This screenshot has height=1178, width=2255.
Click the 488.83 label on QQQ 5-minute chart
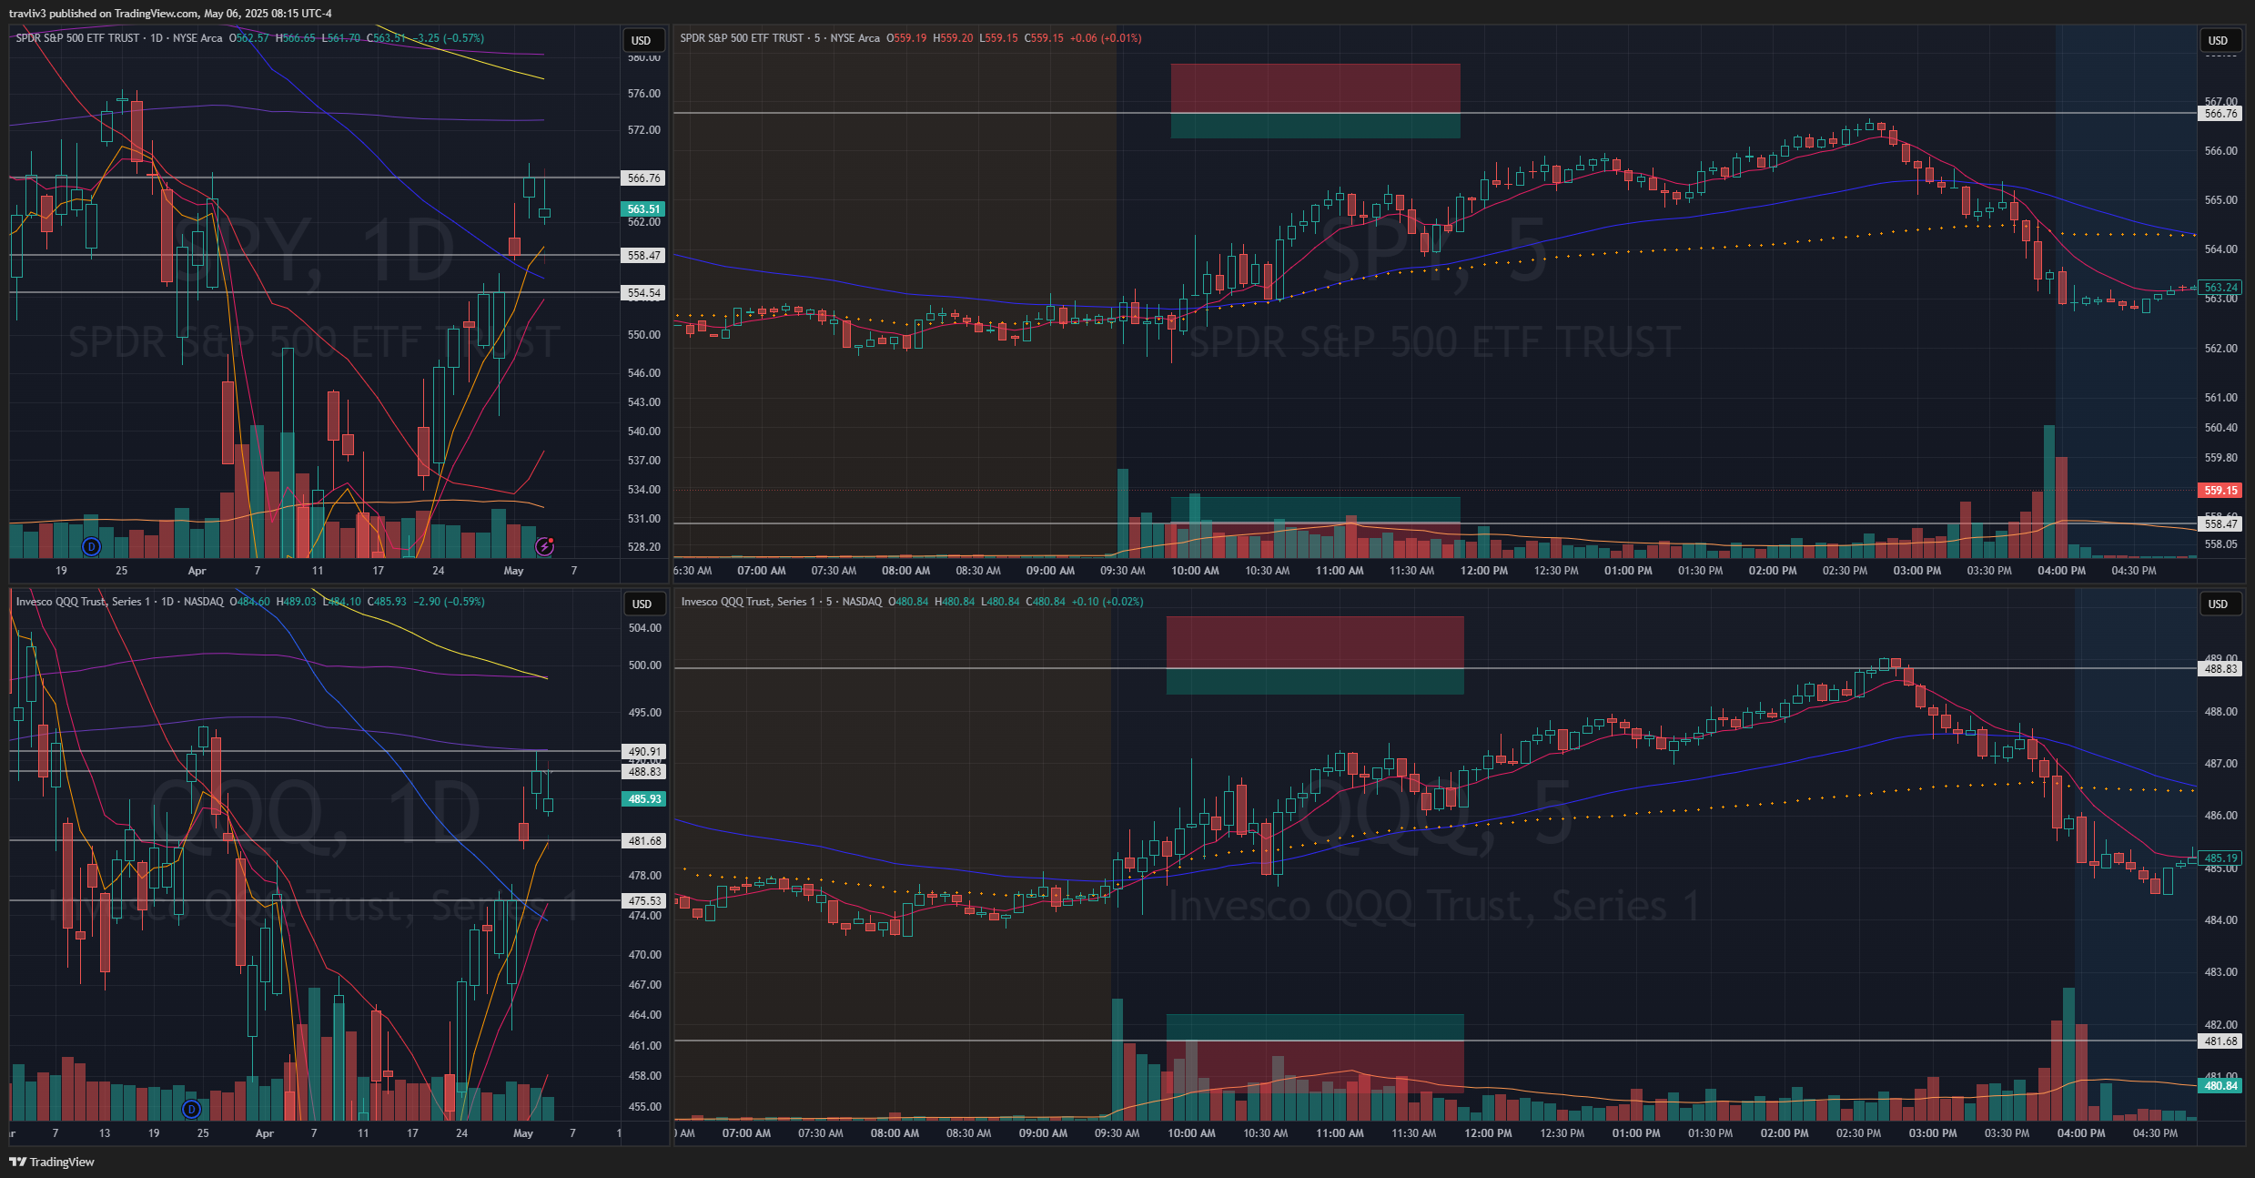pyautogui.click(x=2220, y=669)
